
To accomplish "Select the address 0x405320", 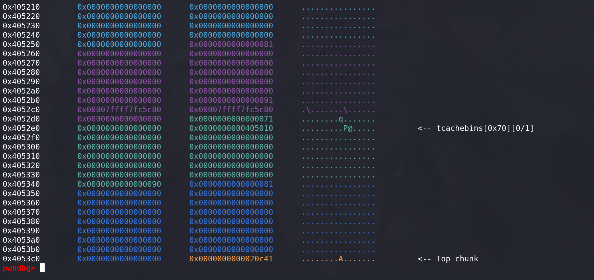I will click(21, 165).
